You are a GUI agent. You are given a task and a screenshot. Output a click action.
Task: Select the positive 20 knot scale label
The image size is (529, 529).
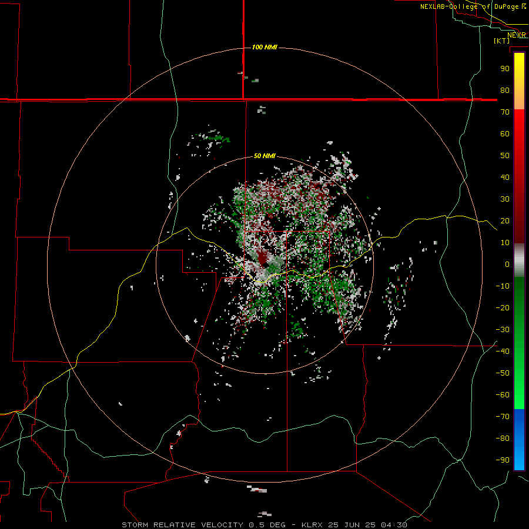click(505, 221)
